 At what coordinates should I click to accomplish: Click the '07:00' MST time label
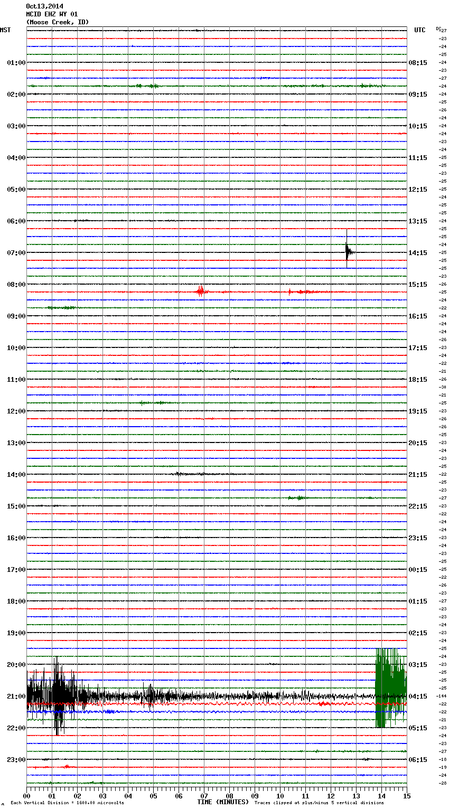pos(16,253)
